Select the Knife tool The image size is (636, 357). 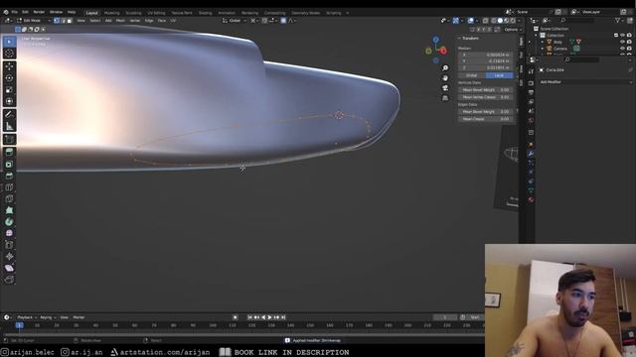pos(9,198)
